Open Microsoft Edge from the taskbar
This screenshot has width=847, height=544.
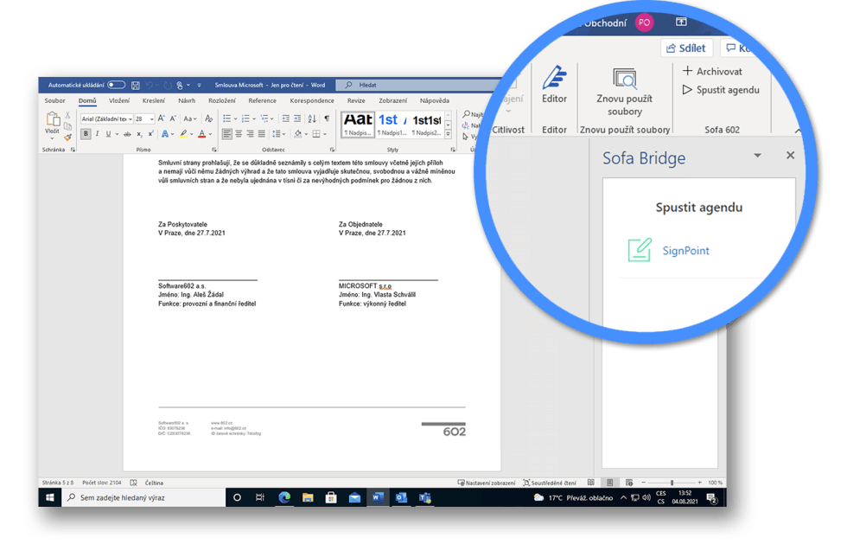tap(284, 497)
